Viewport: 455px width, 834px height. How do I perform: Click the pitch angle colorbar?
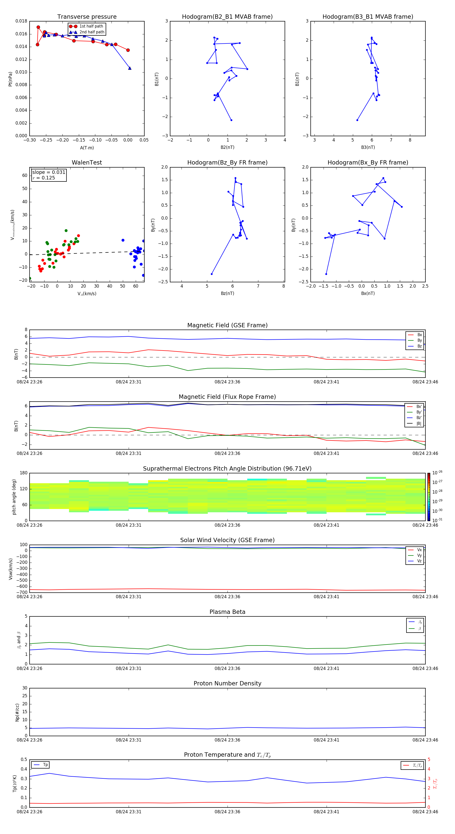(x=429, y=497)
